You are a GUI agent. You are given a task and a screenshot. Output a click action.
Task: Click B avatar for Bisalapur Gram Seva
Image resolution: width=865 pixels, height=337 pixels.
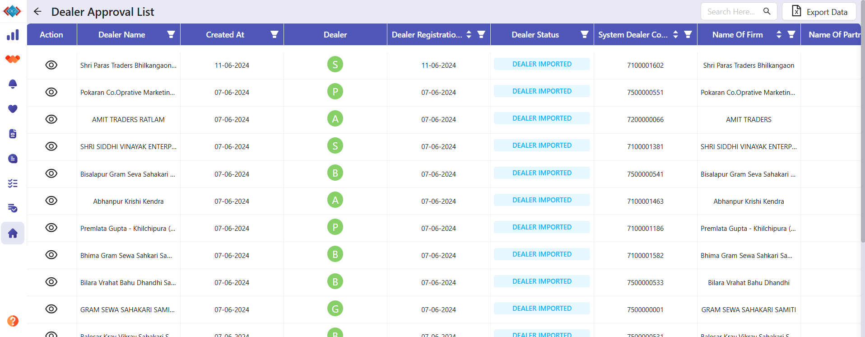(335, 173)
